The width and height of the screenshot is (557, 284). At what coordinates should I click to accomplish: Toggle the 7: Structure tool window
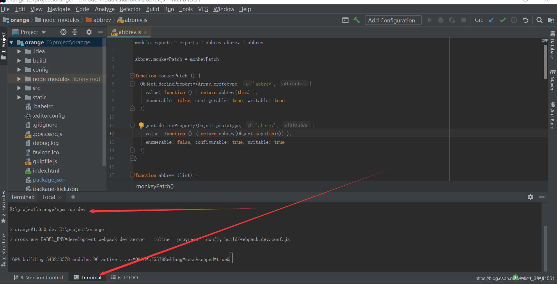pyautogui.click(x=3, y=250)
